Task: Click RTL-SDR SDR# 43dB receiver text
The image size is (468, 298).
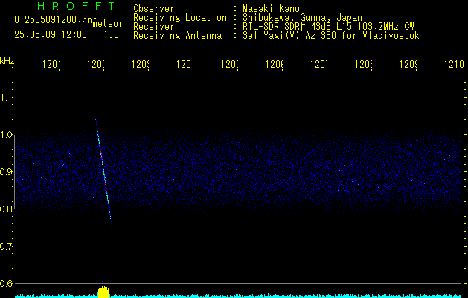Action: point(328,27)
